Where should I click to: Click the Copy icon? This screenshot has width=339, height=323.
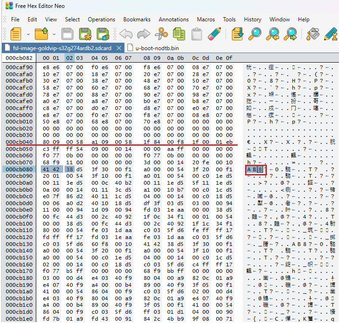point(179,34)
